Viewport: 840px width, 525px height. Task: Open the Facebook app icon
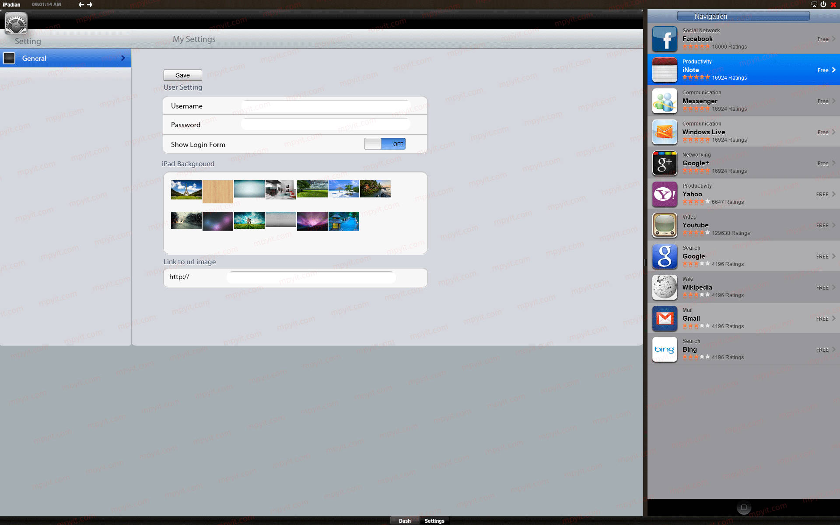coord(665,39)
